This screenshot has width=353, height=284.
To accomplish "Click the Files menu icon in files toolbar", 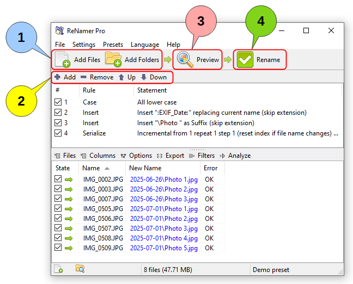I will pos(57,156).
